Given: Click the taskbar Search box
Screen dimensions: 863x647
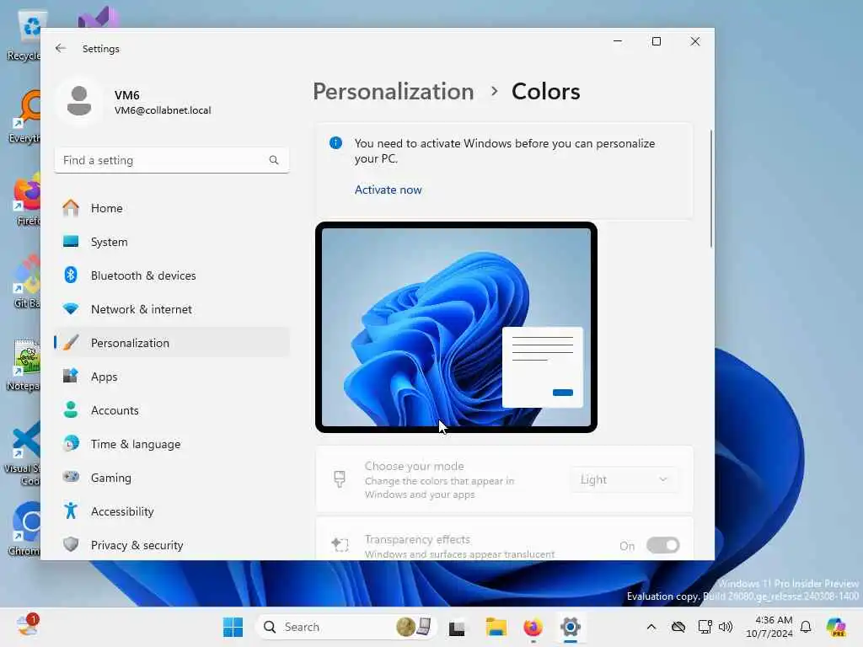Looking at the screenshot, I should pos(346,627).
